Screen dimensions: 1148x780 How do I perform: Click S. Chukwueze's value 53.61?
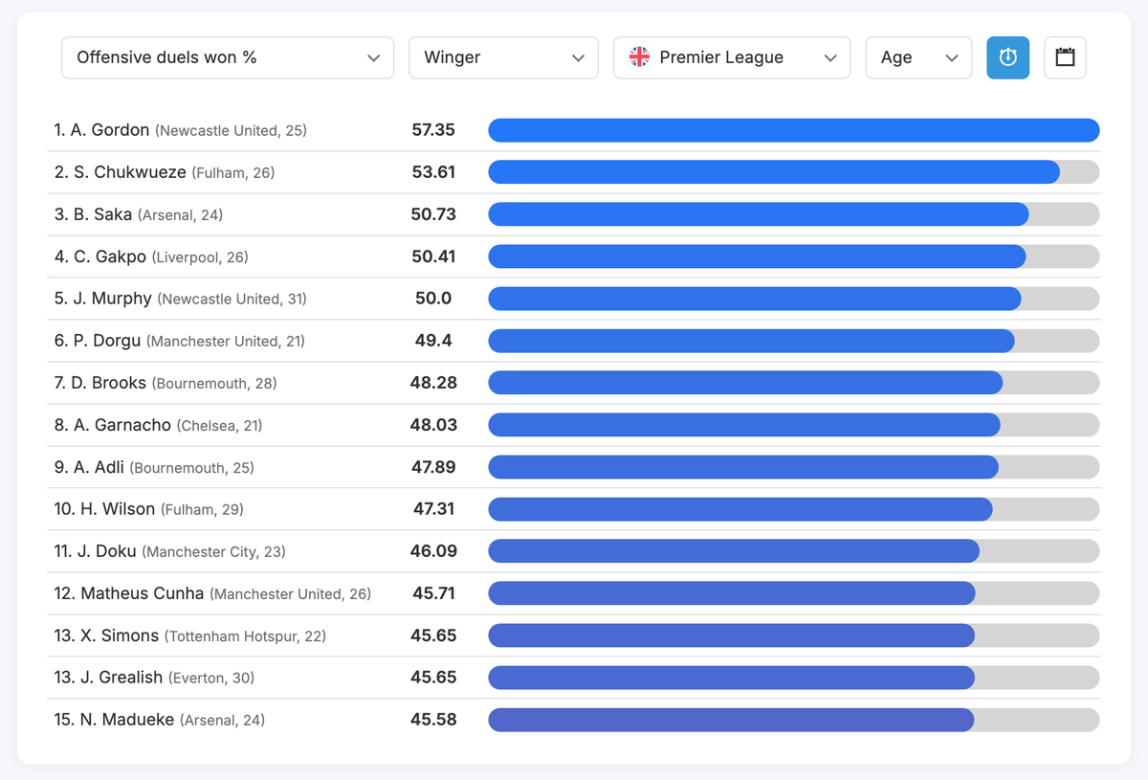433,172
